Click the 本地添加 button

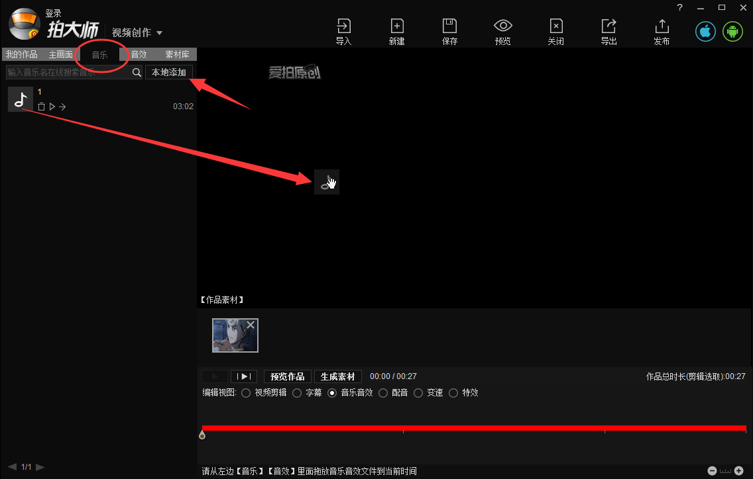169,71
